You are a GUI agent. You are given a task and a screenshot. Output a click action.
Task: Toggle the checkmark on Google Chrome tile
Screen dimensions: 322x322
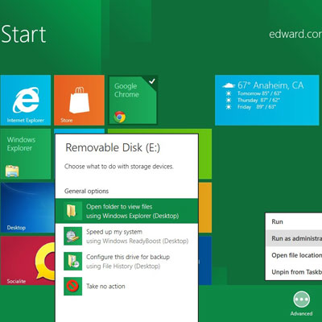click(152, 80)
